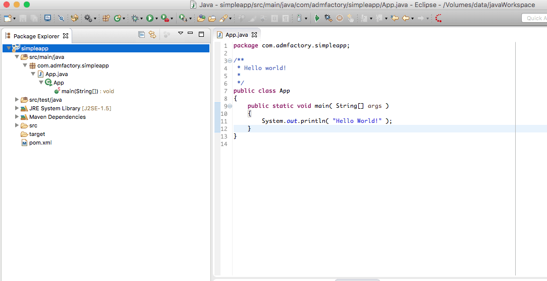Click the Back navigation arrow
The width and height of the screenshot is (547, 281).
click(x=406, y=18)
